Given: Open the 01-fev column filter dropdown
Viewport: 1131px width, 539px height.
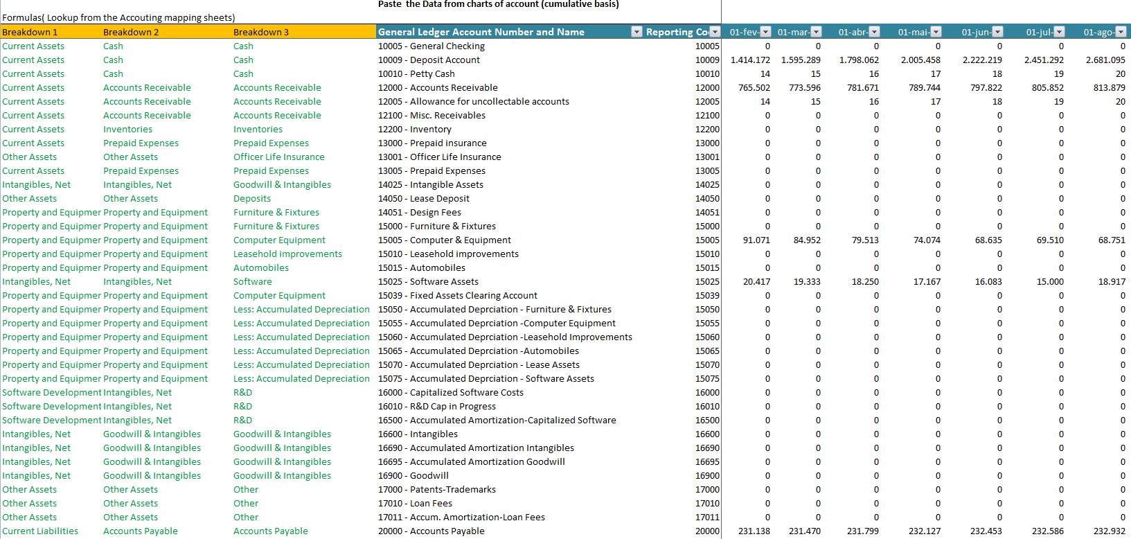Looking at the screenshot, I should click(x=765, y=32).
